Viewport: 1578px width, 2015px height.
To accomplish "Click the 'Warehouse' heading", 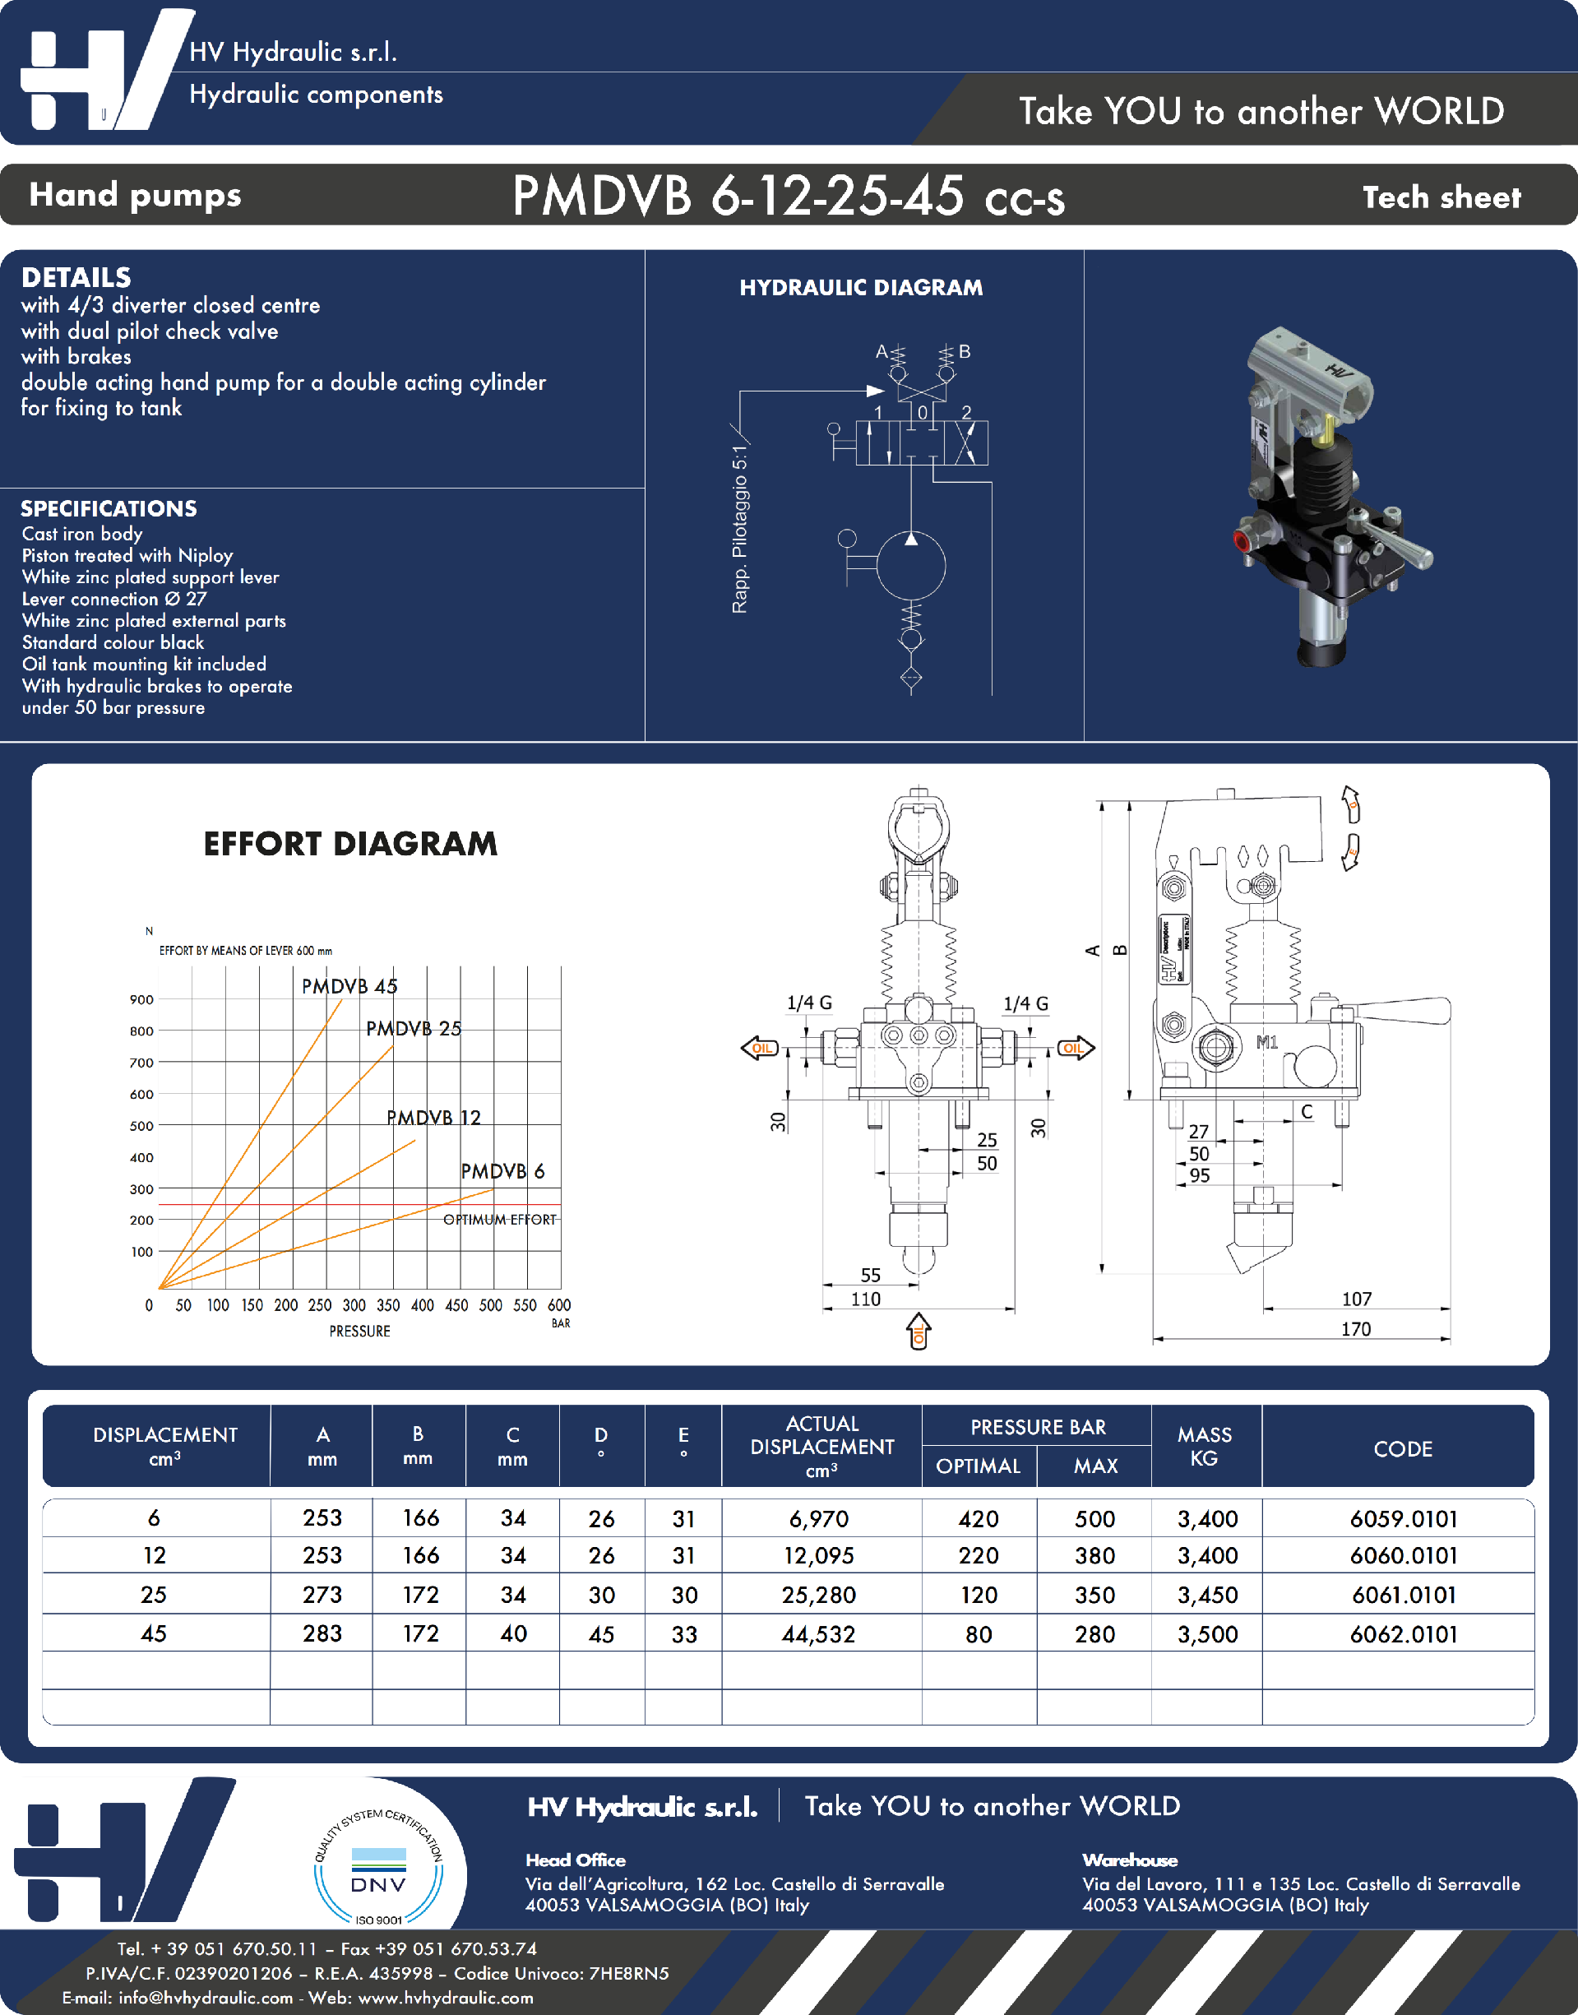I will click(x=1130, y=1860).
